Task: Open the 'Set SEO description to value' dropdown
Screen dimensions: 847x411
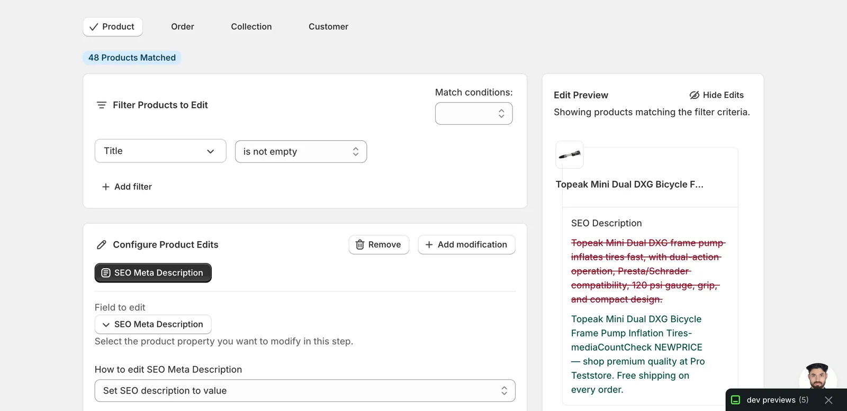Action: click(305, 391)
